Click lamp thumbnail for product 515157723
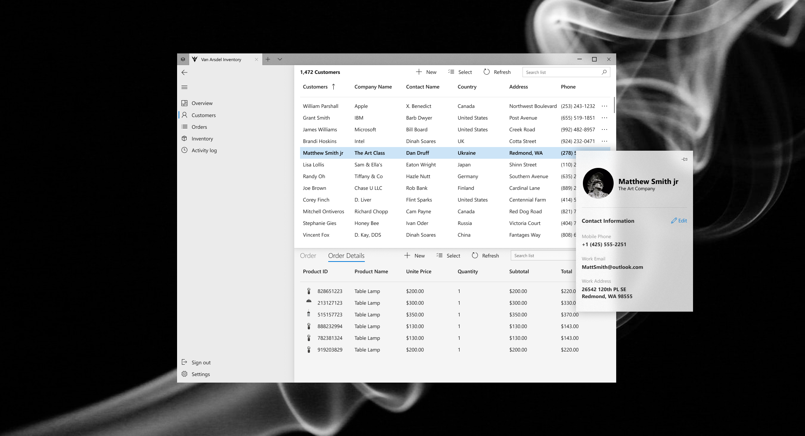This screenshot has width=805, height=436. tap(309, 314)
